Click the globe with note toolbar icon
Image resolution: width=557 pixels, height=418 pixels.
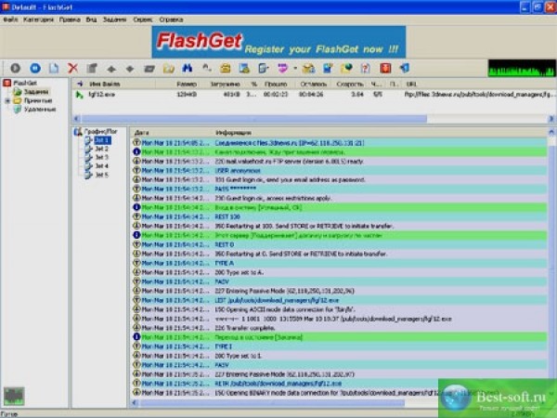[x=346, y=68]
